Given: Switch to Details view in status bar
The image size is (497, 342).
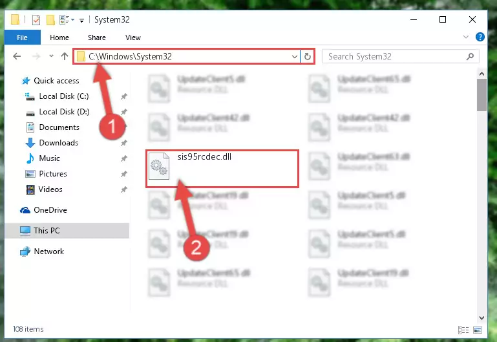Looking at the screenshot, I should pyautogui.click(x=463, y=330).
